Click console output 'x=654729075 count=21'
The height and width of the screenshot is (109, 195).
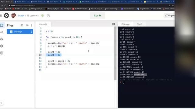(133, 77)
